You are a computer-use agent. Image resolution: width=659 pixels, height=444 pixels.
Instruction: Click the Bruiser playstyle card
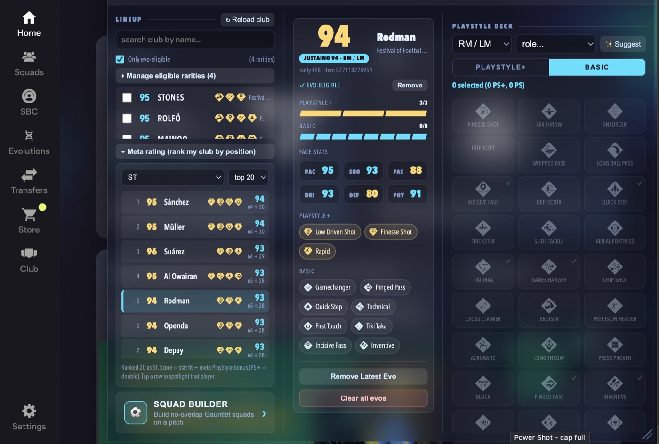549,310
